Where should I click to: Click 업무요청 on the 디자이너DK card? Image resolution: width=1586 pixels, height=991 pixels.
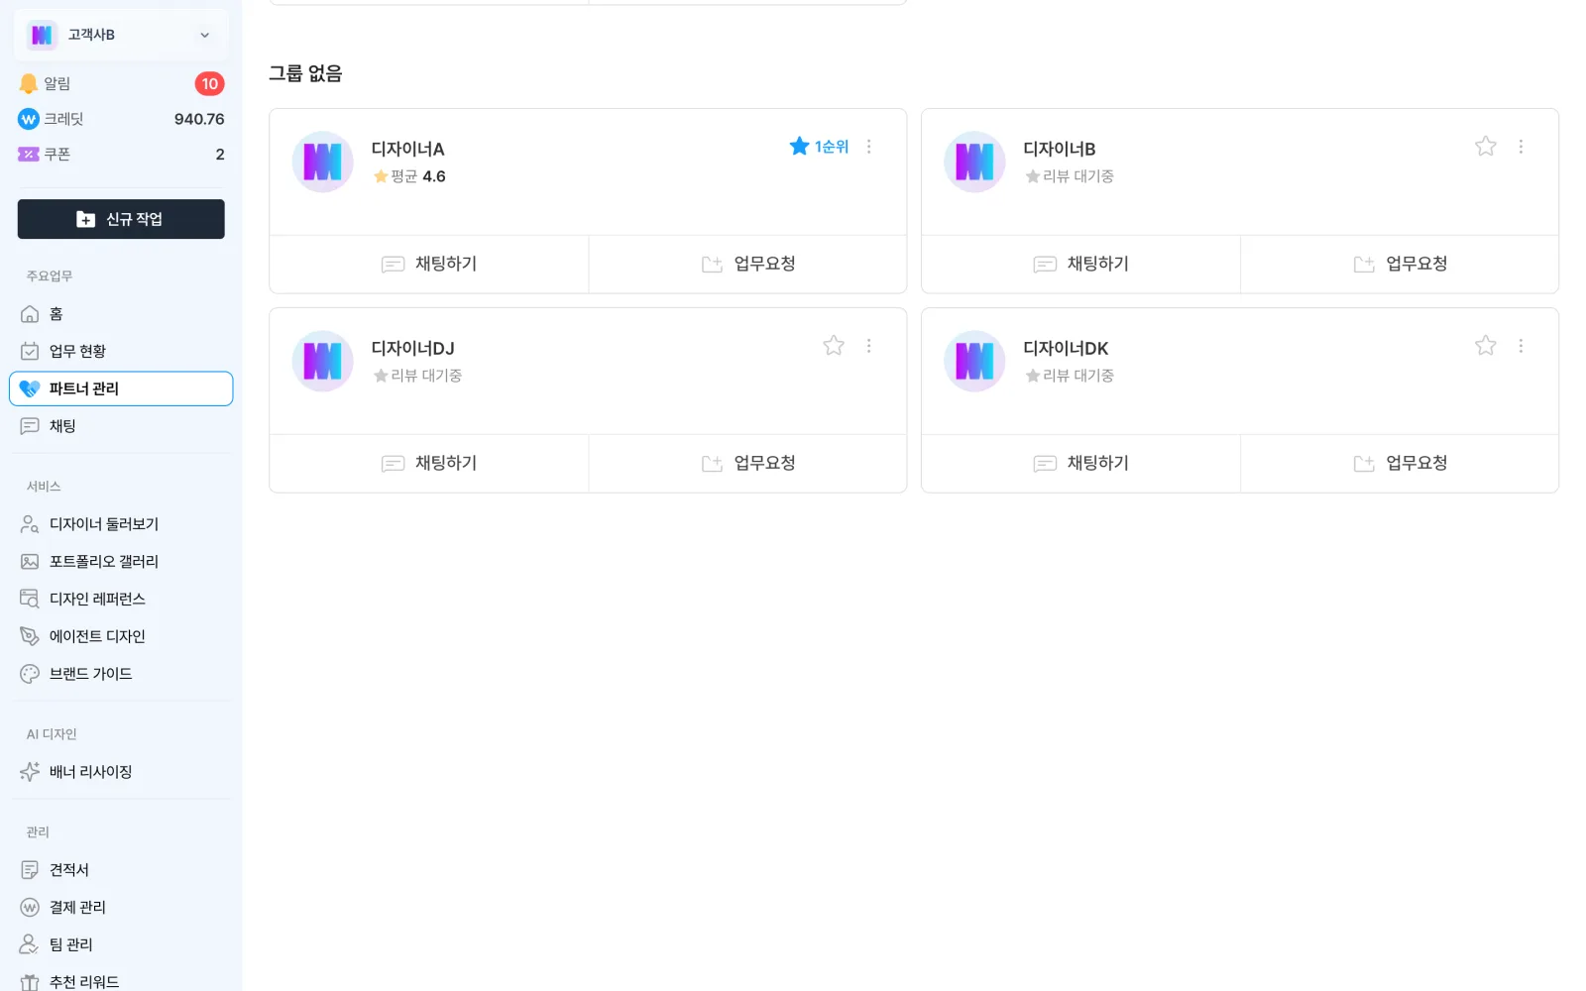pyautogui.click(x=1400, y=463)
